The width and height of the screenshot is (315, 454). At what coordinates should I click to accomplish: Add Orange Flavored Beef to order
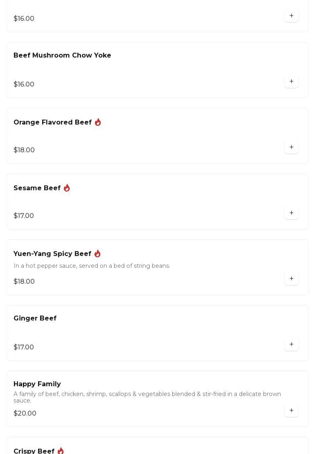coord(291,147)
